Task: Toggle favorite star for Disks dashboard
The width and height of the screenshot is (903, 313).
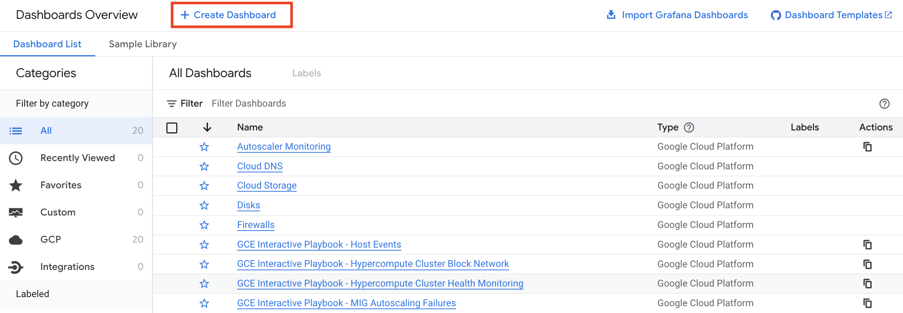Action: point(204,205)
